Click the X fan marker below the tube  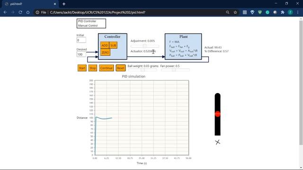click(218, 142)
